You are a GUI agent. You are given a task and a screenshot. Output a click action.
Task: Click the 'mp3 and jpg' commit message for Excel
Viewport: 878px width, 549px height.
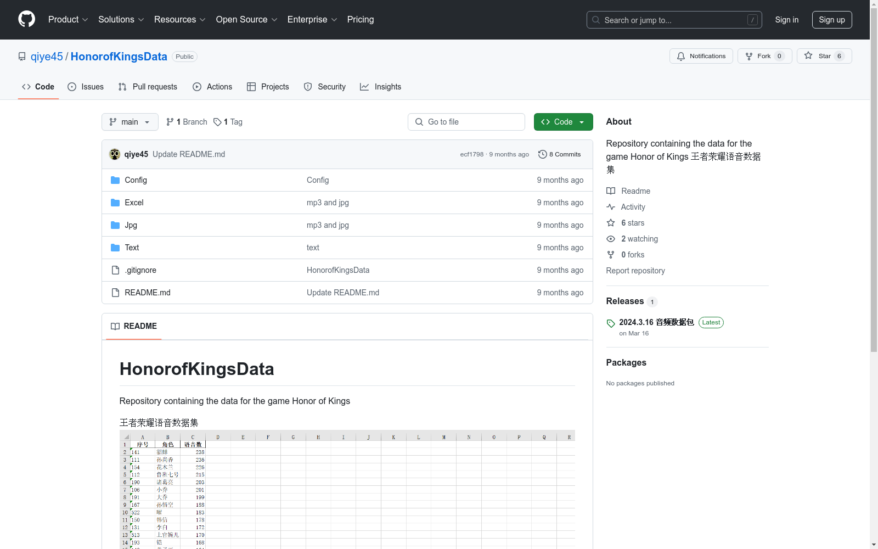point(328,203)
